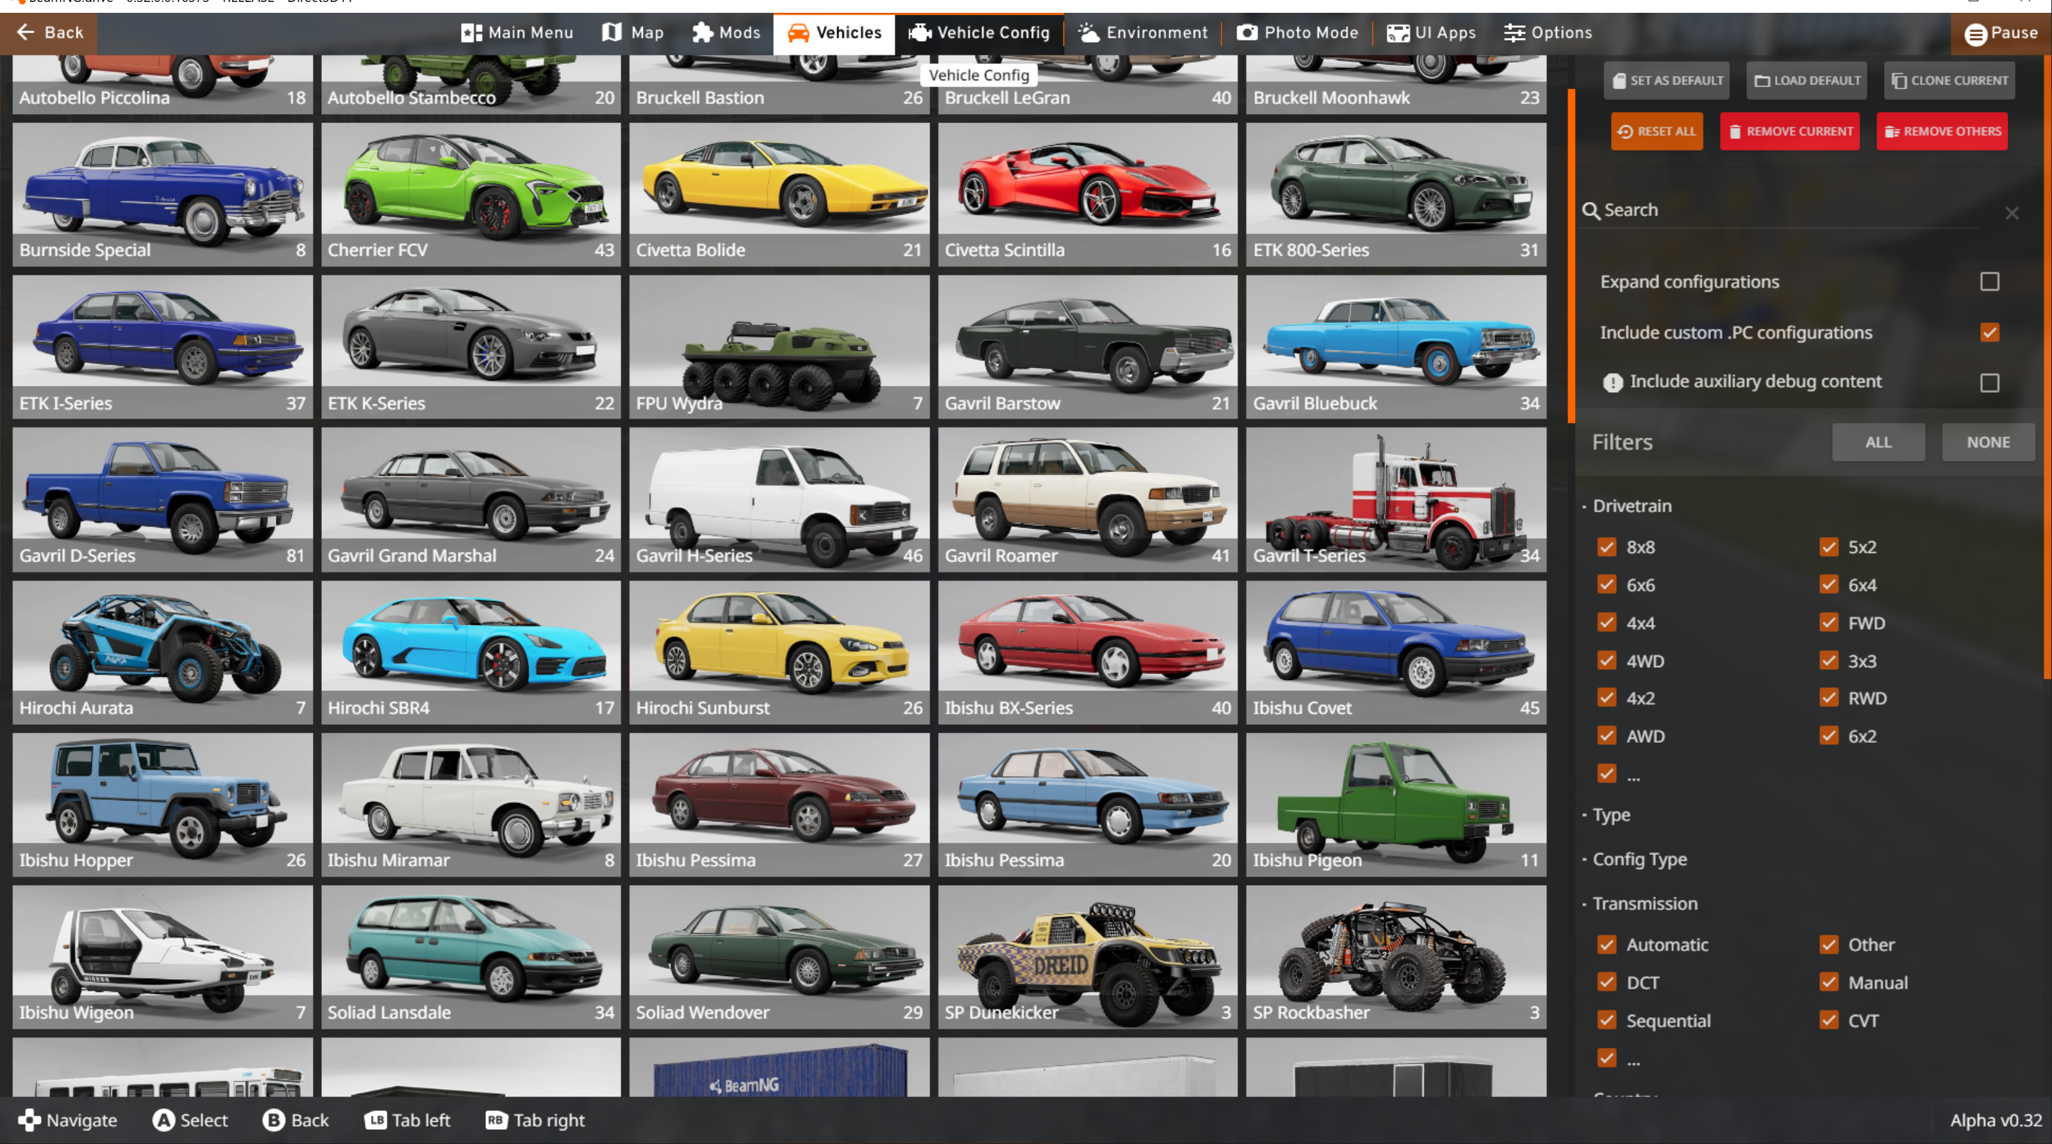Select the Civetta Bolide vehicle
This screenshot has width=2052, height=1144.
coord(779,194)
